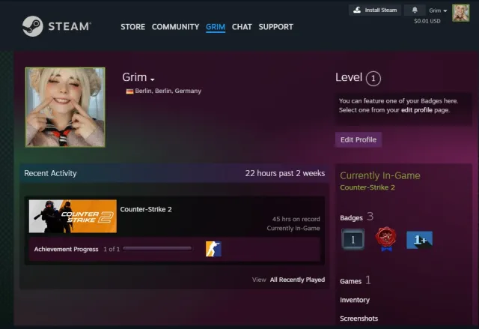The height and width of the screenshot is (329, 479).
Task: Open the Screenshots link
Action: point(359,319)
